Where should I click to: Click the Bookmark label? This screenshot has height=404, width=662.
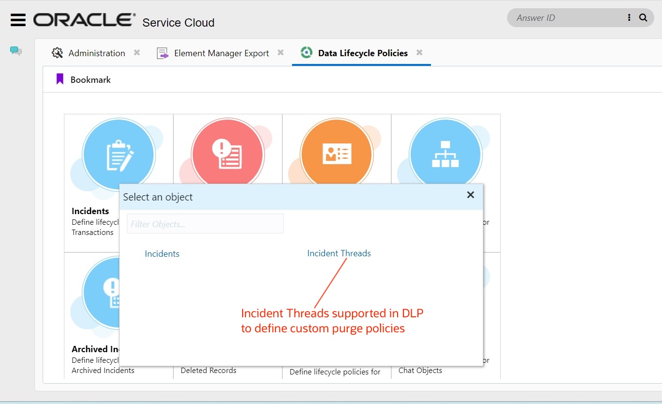pyautogui.click(x=91, y=80)
